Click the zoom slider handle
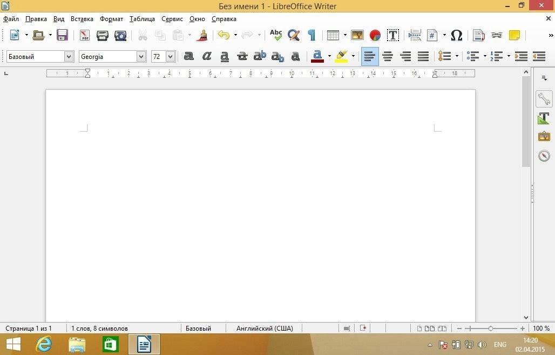The image size is (555, 355). tap(491, 329)
